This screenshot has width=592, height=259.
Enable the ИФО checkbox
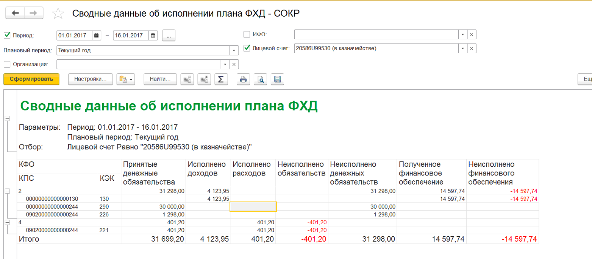tap(247, 34)
